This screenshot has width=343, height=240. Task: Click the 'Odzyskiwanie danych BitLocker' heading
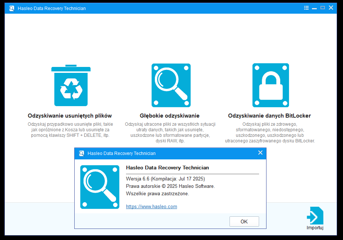click(269, 116)
